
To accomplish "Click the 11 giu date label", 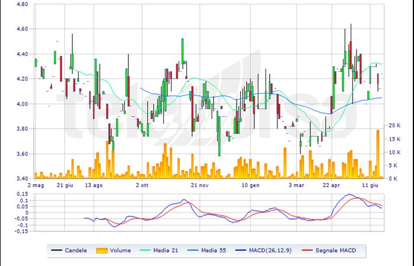I will [x=370, y=185].
